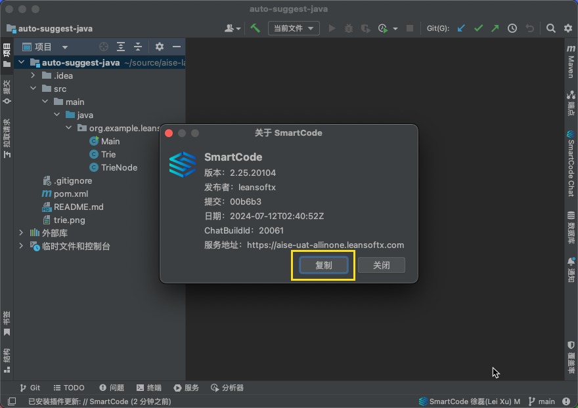Viewport: 578px width, 408px height.
Task: Click SmartCode user status bar widget
Action: [x=470, y=401]
